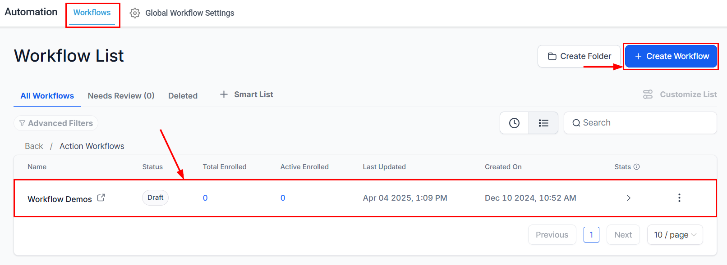Open Workflow Demos in new tab icon
The width and height of the screenshot is (727, 265).
[x=101, y=198]
